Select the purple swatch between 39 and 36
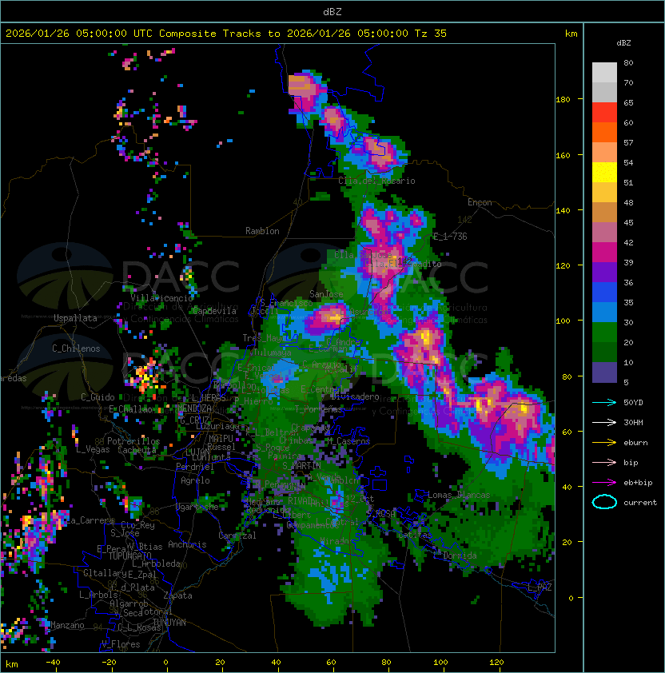The width and height of the screenshot is (665, 673). pyautogui.click(x=604, y=273)
